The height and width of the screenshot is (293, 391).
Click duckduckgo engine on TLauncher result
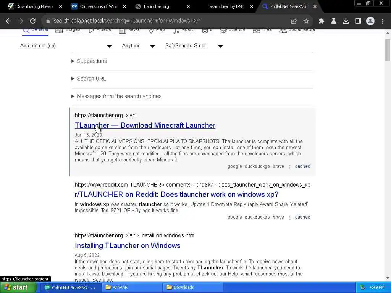coord(257,166)
